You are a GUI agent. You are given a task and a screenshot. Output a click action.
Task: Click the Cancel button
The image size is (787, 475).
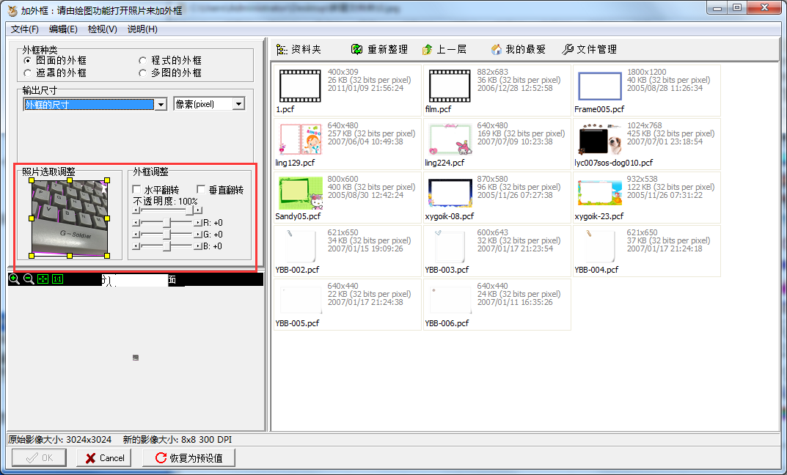103,457
